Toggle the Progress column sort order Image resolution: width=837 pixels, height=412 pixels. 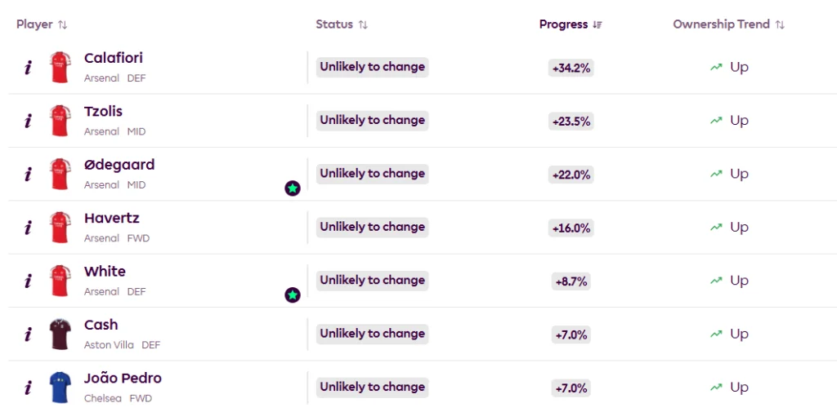[x=571, y=24]
